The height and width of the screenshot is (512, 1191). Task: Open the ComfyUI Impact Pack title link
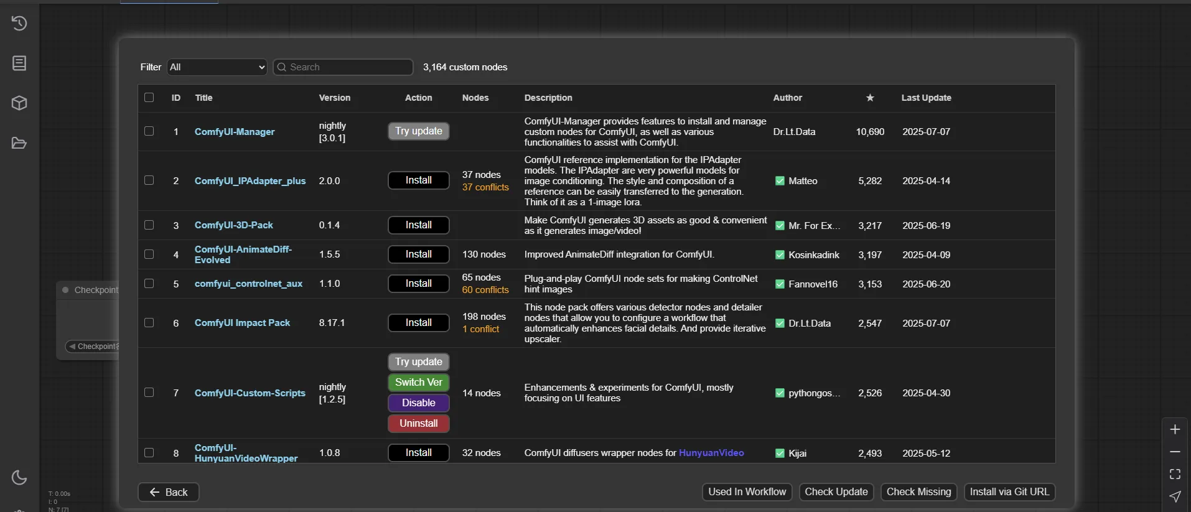(243, 323)
